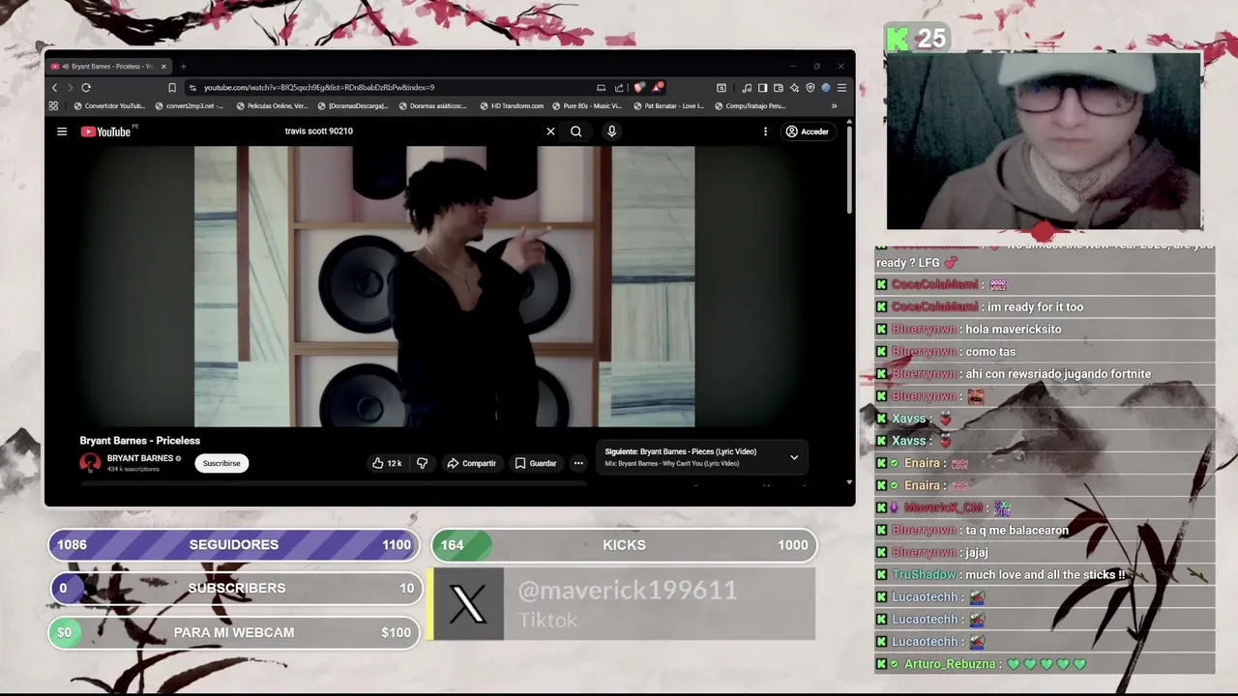Start voice search with microphone icon

coord(611,131)
